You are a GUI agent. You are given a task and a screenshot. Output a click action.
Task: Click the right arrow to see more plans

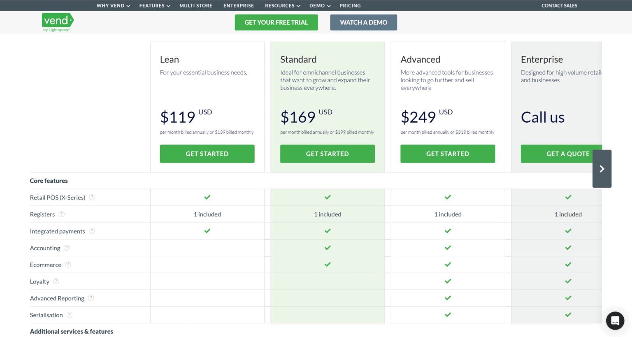click(x=602, y=169)
